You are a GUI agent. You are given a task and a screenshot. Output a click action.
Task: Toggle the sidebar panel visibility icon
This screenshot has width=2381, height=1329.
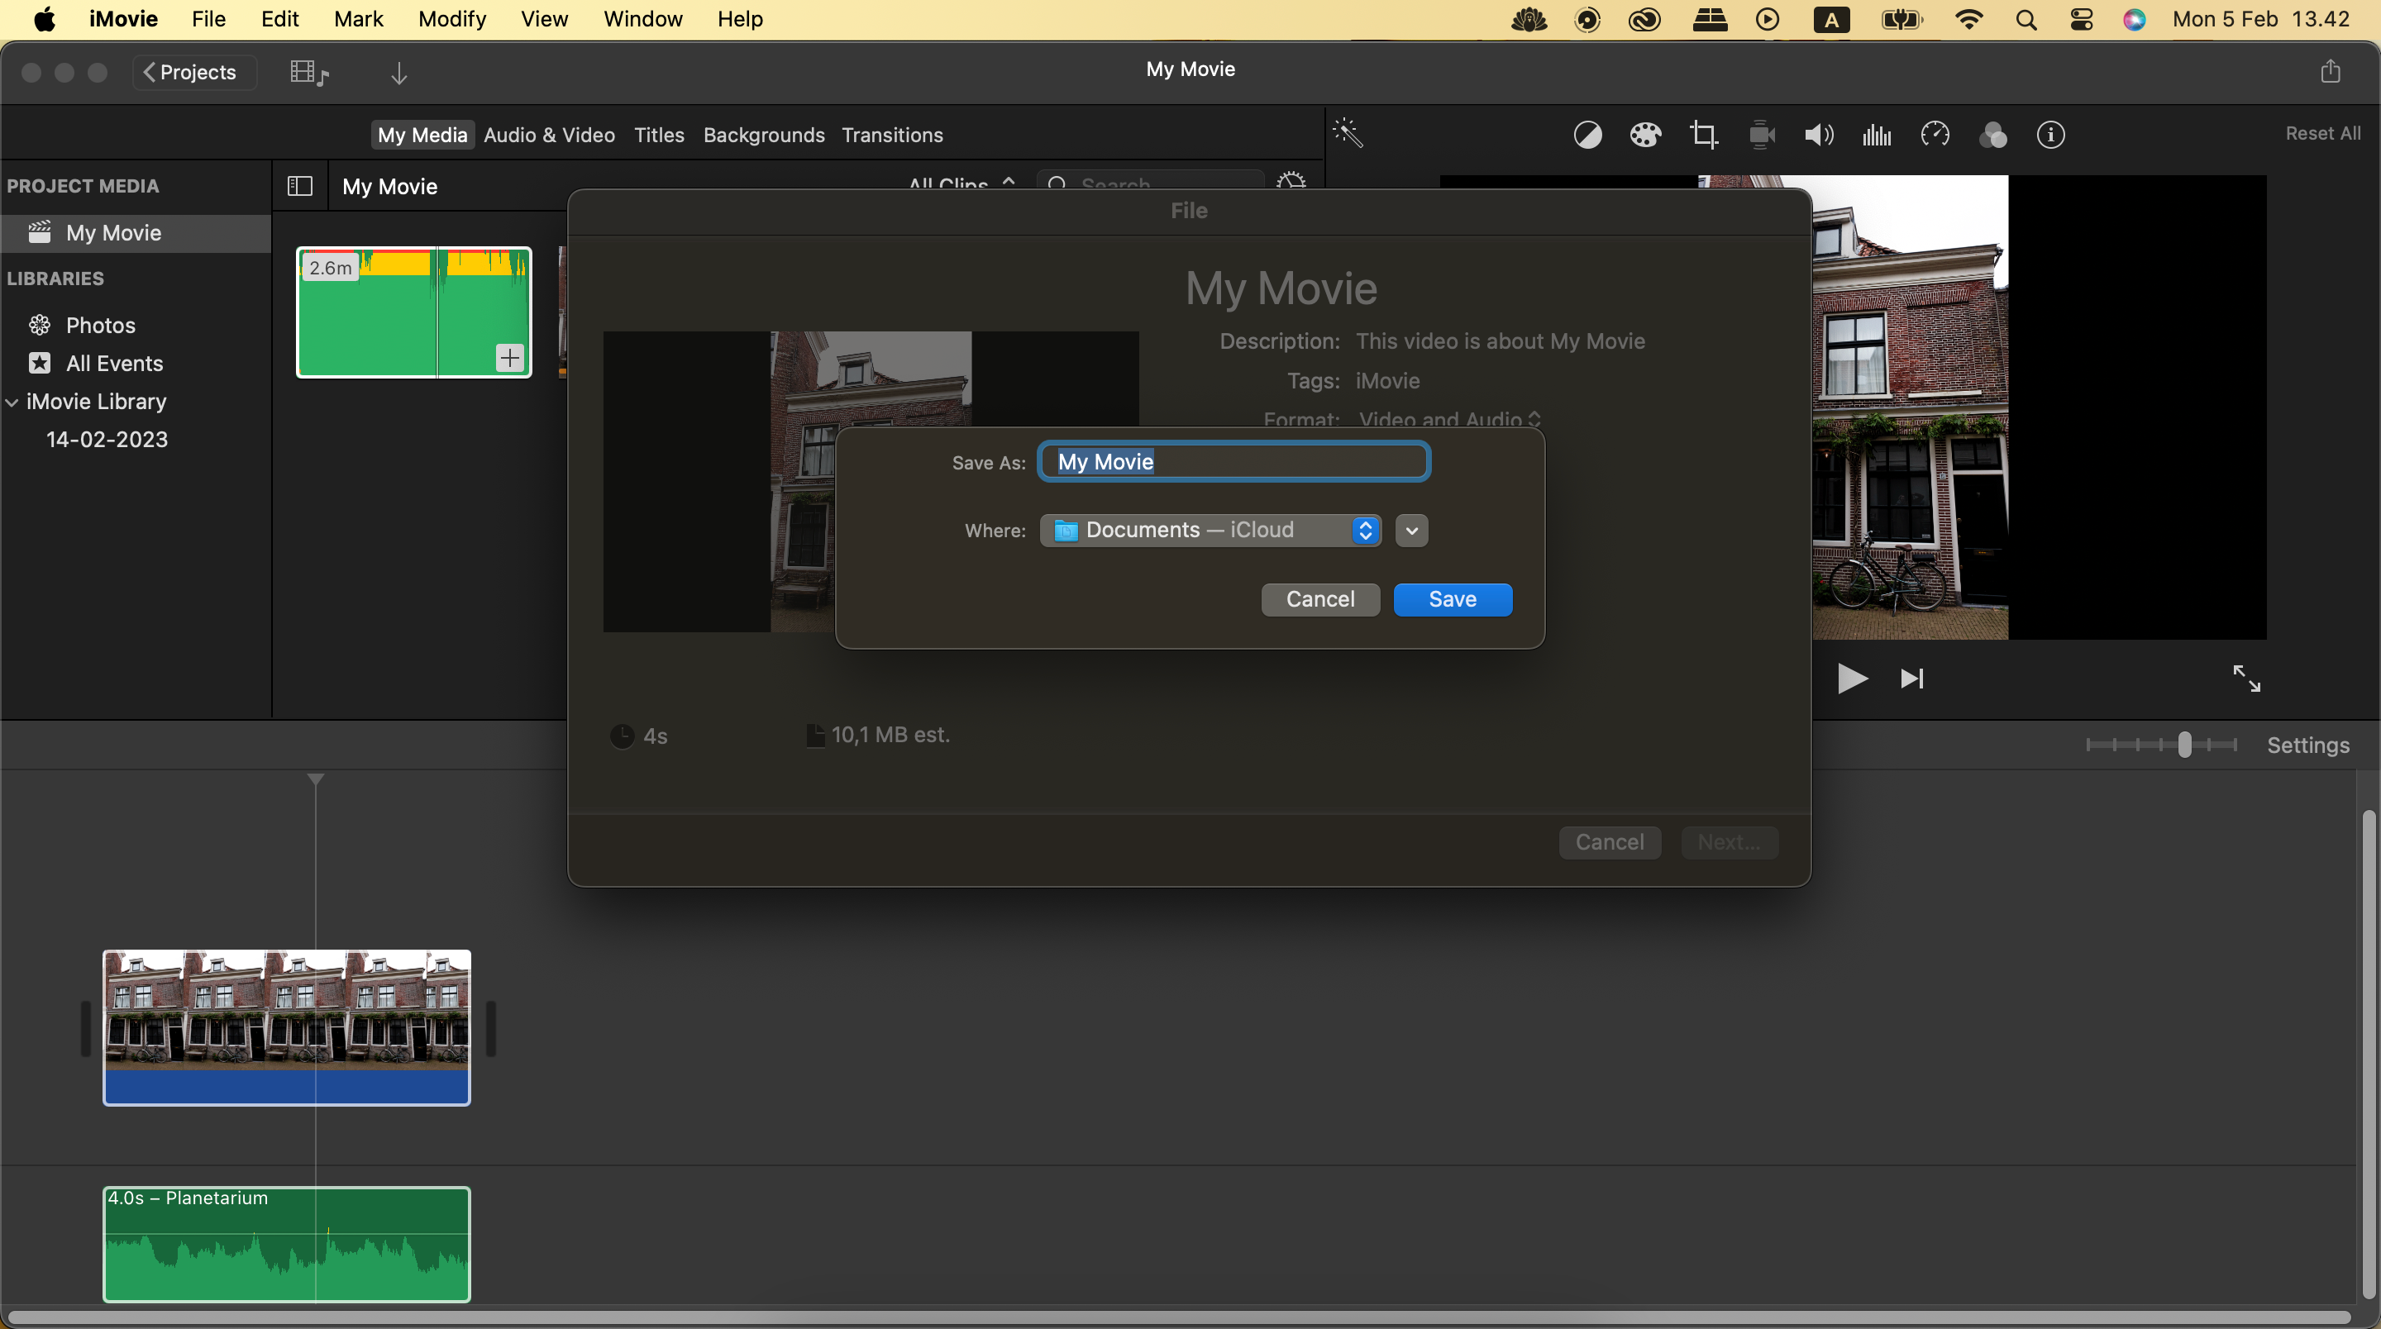pyautogui.click(x=299, y=186)
